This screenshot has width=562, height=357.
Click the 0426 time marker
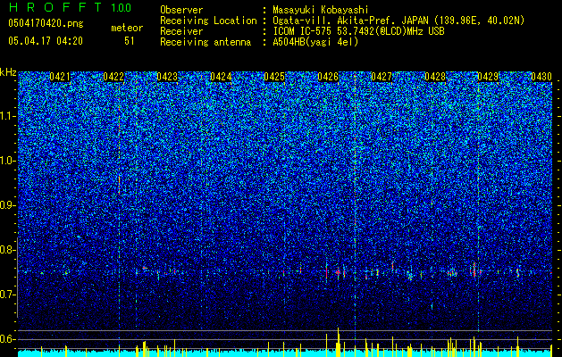point(328,77)
